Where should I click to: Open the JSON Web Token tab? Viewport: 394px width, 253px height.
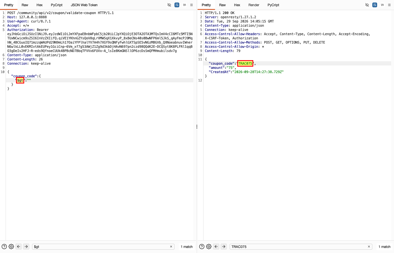click(84, 5)
